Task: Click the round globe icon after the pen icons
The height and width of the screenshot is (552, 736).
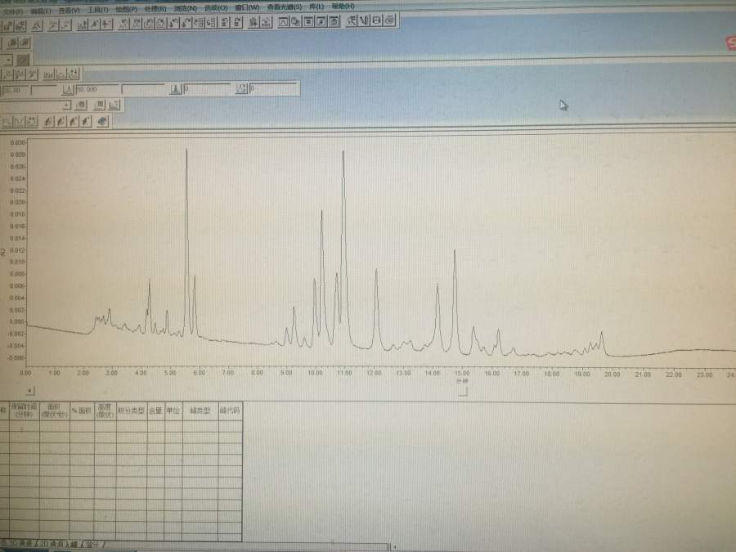Action: [103, 122]
